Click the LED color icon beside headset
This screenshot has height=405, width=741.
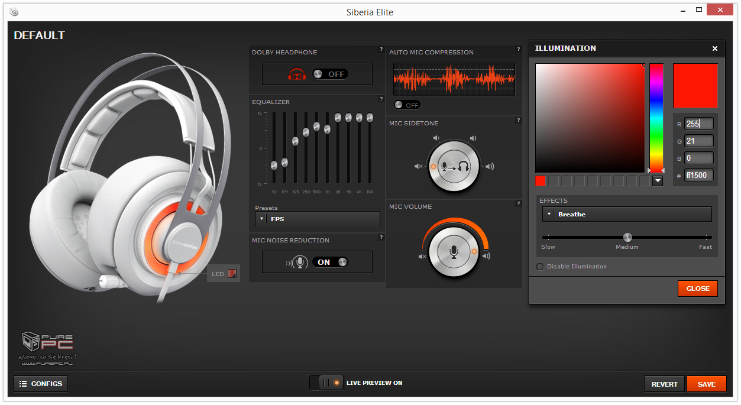point(232,274)
